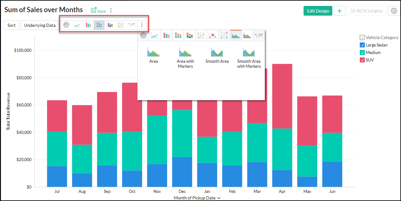Click the plus icon beside Edit Design
The height and width of the screenshot is (201, 401).
tap(339, 11)
